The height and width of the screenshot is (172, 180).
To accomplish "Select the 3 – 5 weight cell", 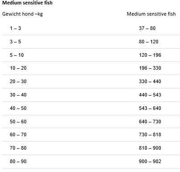I will pyautogui.click(x=15, y=42).
